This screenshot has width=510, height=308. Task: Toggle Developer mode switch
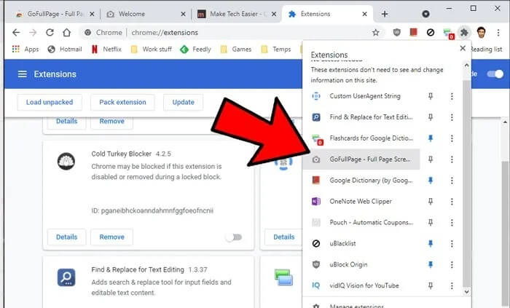(495, 74)
